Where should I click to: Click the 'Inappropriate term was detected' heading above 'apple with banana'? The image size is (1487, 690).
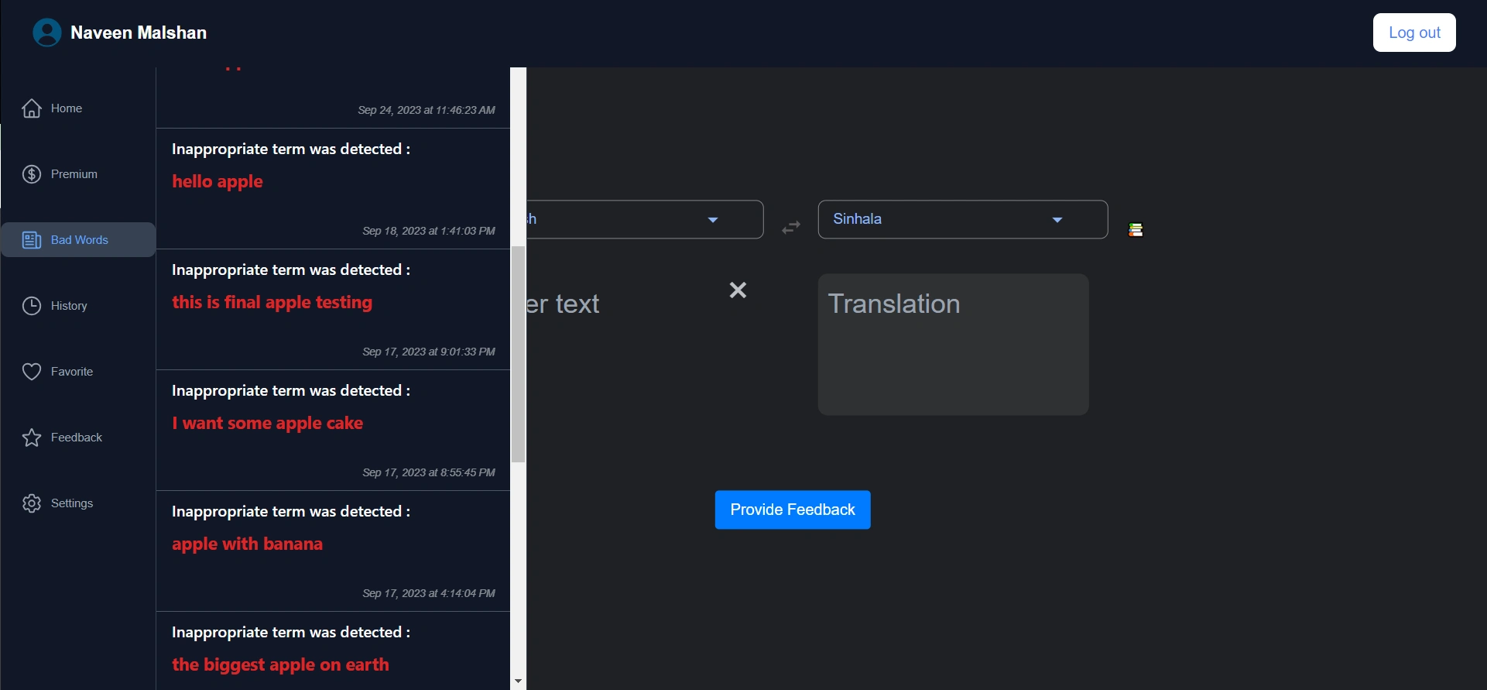coord(291,511)
